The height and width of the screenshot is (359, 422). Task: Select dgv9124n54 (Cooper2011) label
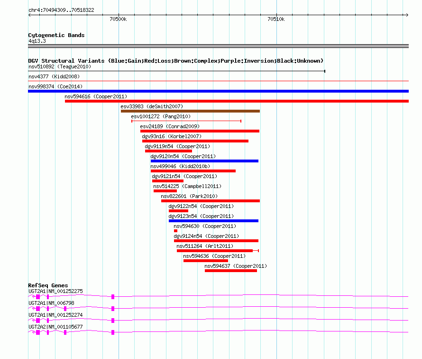[206, 236]
